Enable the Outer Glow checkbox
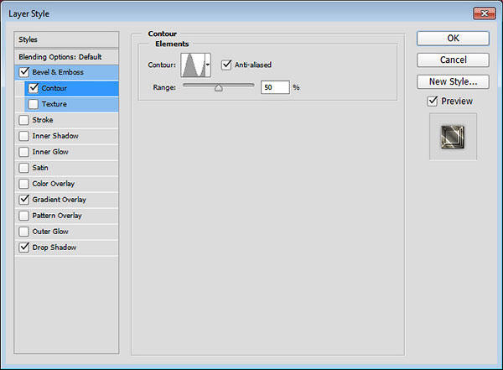503x370 pixels. [x=24, y=232]
